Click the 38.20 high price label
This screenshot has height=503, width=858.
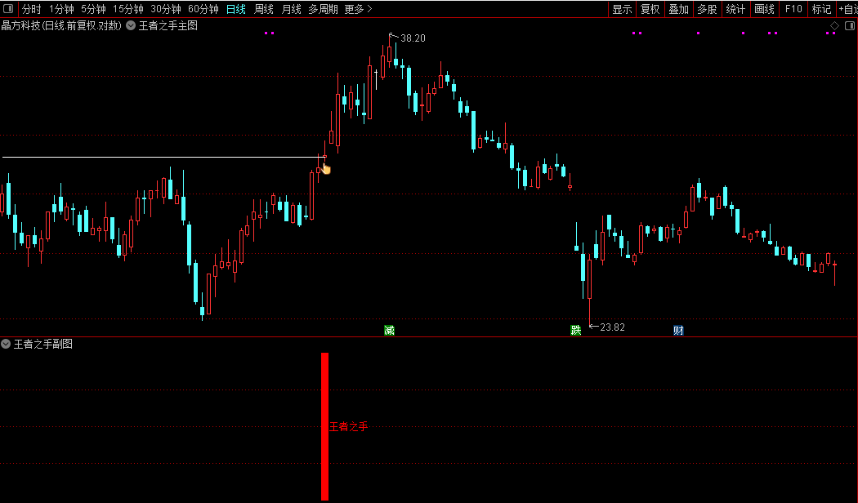(413, 38)
